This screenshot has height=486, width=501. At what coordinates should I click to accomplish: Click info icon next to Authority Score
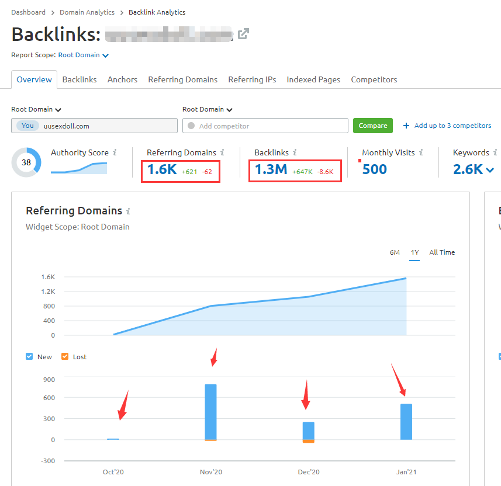pyautogui.click(x=115, y=152)
